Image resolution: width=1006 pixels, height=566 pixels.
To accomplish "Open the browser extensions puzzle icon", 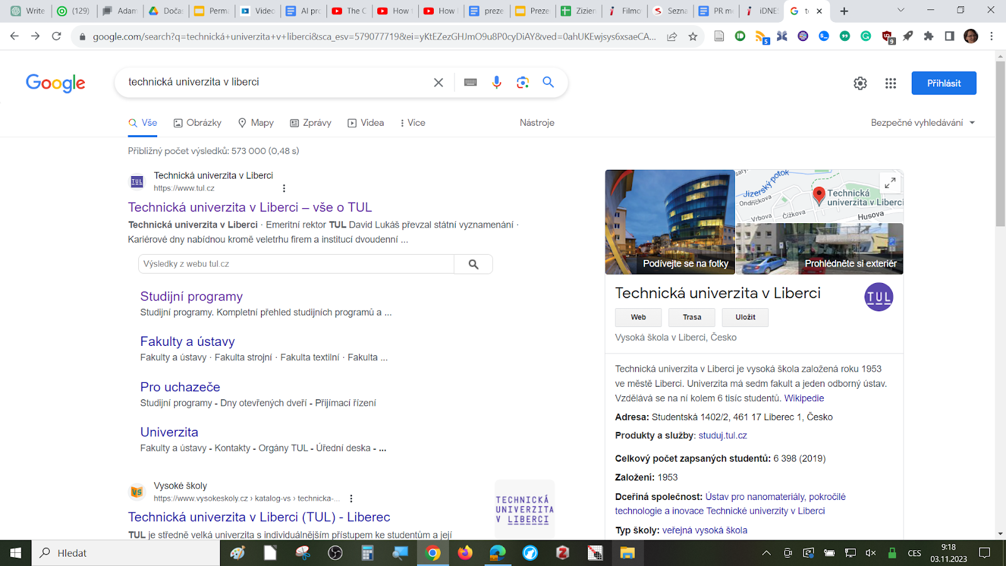I will point(929,36).
